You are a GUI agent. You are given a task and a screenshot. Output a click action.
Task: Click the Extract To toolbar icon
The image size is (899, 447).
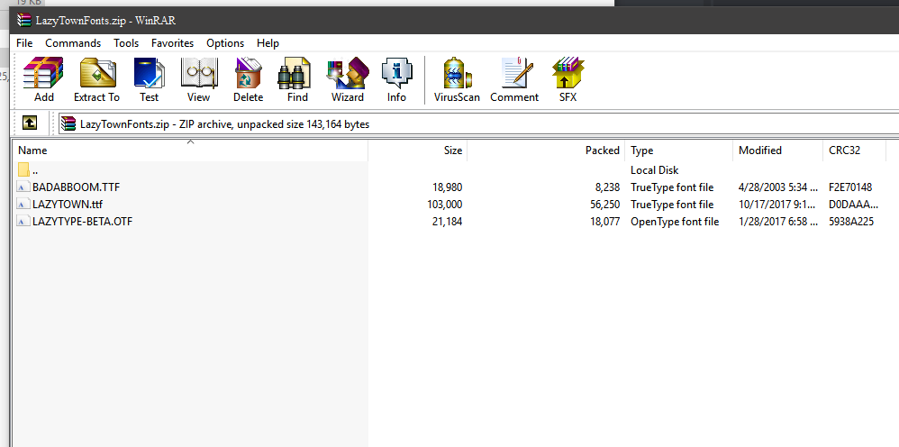[x=96, y=79]
